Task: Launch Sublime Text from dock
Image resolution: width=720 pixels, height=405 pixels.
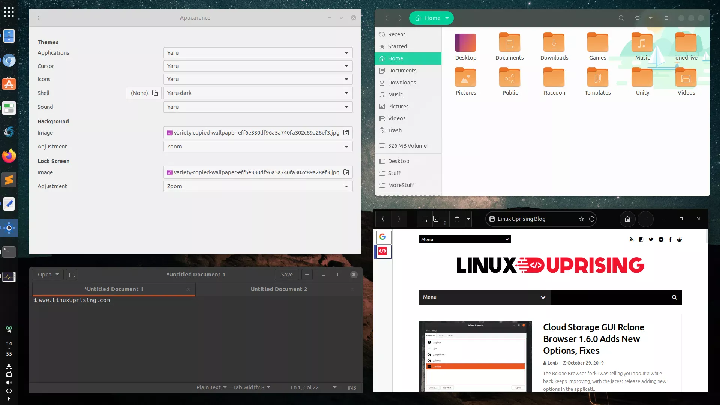Action: (x=9, y=180)
